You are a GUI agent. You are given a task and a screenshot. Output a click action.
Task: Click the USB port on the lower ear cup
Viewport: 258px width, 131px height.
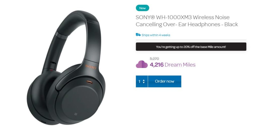click(x=43, y=122)
